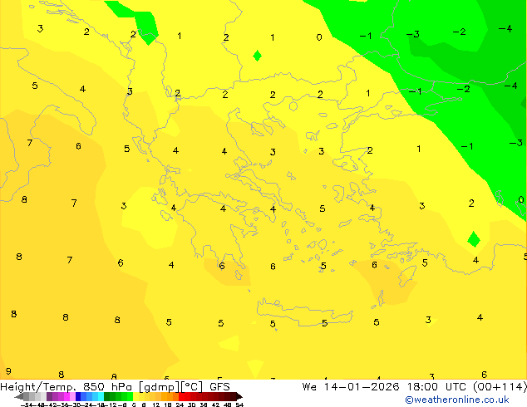Screen dimensions: 527x407
Task: Pick the yellow swatch in the temperature legend
Action: tap(135, 396)
